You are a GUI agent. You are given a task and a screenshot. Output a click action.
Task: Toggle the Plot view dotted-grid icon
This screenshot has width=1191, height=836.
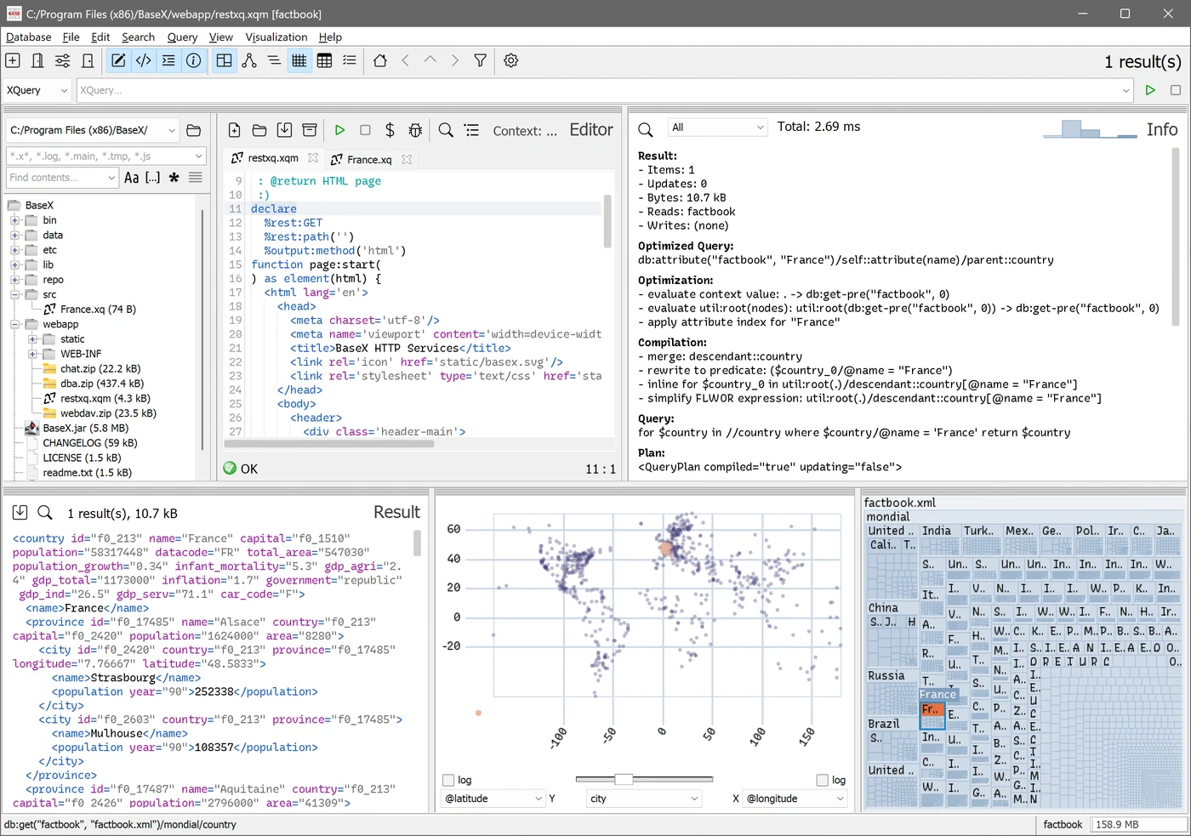[x=299, y=60]
